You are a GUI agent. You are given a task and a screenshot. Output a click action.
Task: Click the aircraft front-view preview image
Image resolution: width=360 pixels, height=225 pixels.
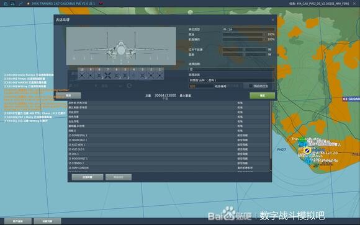coord(121,46)
